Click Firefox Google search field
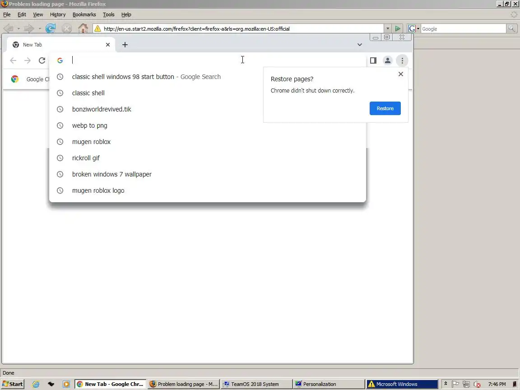 [463, 28]
